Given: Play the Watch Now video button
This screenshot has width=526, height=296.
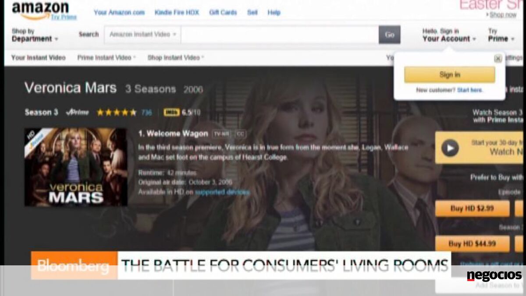Looking at the screenshot, I should 450,148.
